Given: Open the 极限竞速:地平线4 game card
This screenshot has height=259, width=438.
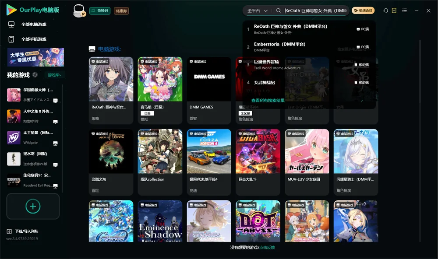Looking at the screenshot, I should click(209, 162).
